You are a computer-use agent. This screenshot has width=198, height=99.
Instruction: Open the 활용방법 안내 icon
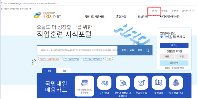tap(176, 83)
